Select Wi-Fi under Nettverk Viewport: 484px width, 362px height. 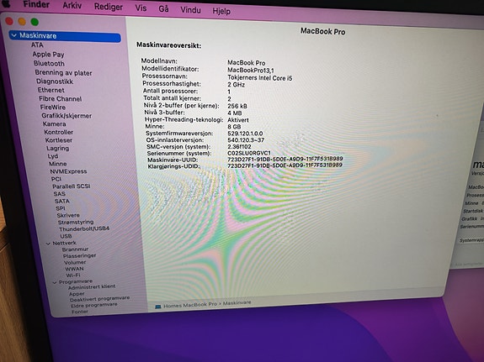click(73, 275)
